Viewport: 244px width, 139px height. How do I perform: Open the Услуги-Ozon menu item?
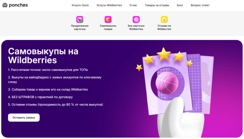click(x=80, y=5)
